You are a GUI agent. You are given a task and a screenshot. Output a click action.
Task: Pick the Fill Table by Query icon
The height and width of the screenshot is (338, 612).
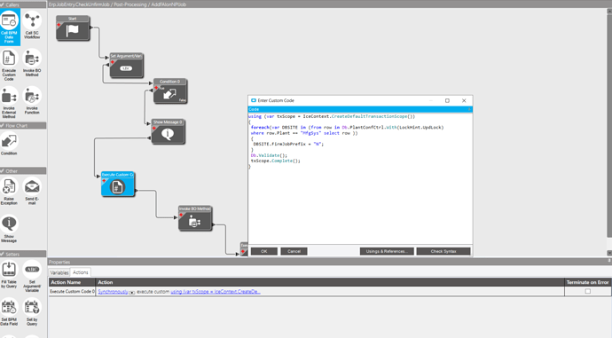[x=9, y=275]
